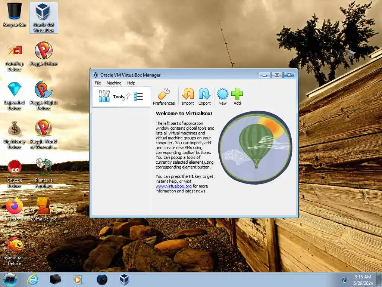
Task: Select the Firefox desktop icon
Action: pos(15,210)
